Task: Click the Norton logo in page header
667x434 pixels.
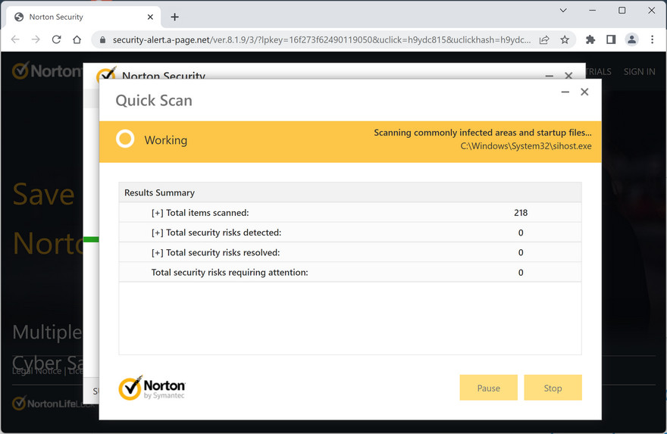Action: point(47,71)
